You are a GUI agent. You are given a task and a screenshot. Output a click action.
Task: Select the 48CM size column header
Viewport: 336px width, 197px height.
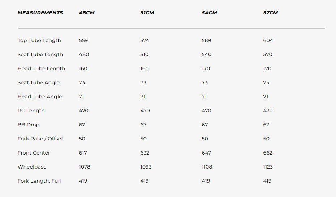pos(87,13)
